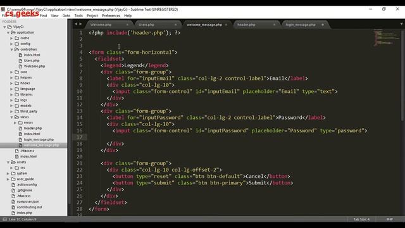Open .editorconfig file in sidebar
The height and width of the screenshot is (228, 405).
[27, 185]
